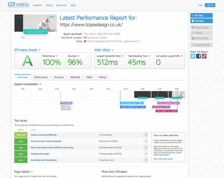This screenshot has height=178, width=224.
Task: Expand the Properly size images audit
Action: [x=146, y=154]
